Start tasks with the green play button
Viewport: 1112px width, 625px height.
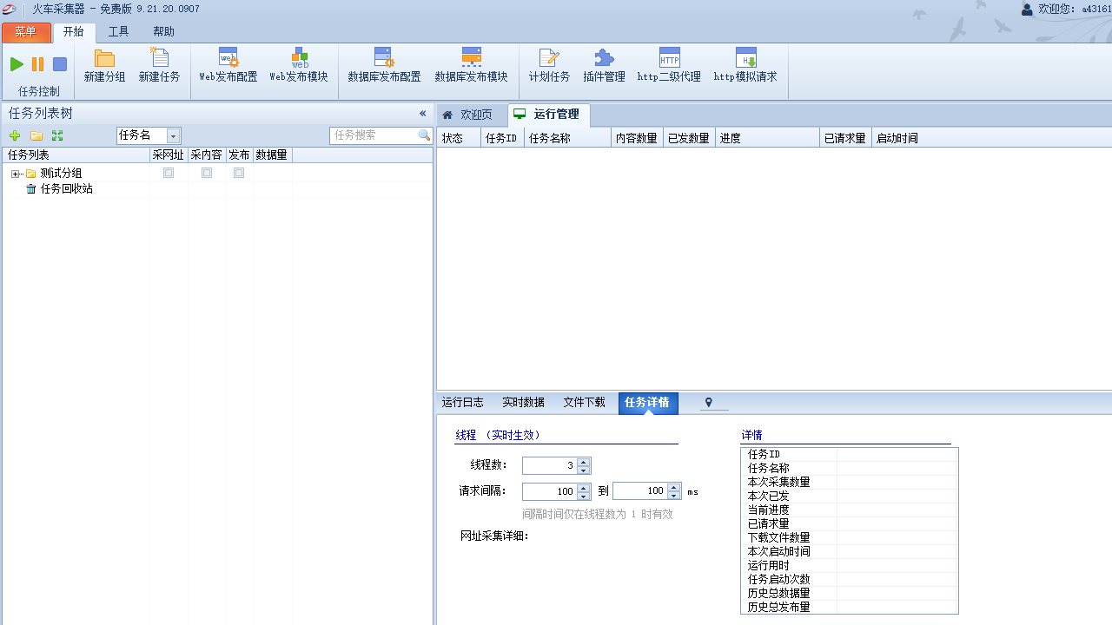16,63
